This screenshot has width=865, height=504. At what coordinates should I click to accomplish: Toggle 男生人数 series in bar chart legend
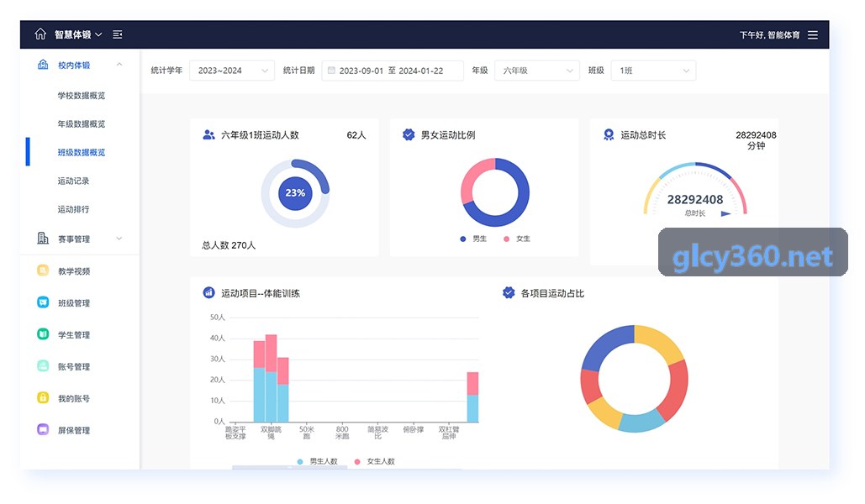pos(317,461)
